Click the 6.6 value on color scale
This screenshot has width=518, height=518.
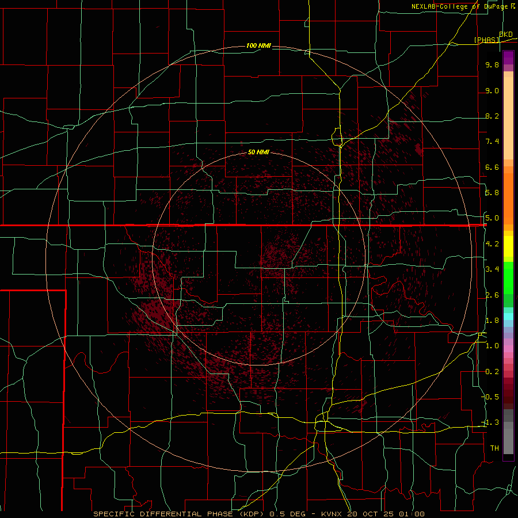coord(492,167)
